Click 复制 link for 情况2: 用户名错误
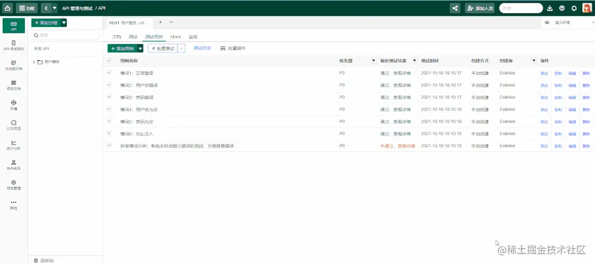 pos(558,85)
